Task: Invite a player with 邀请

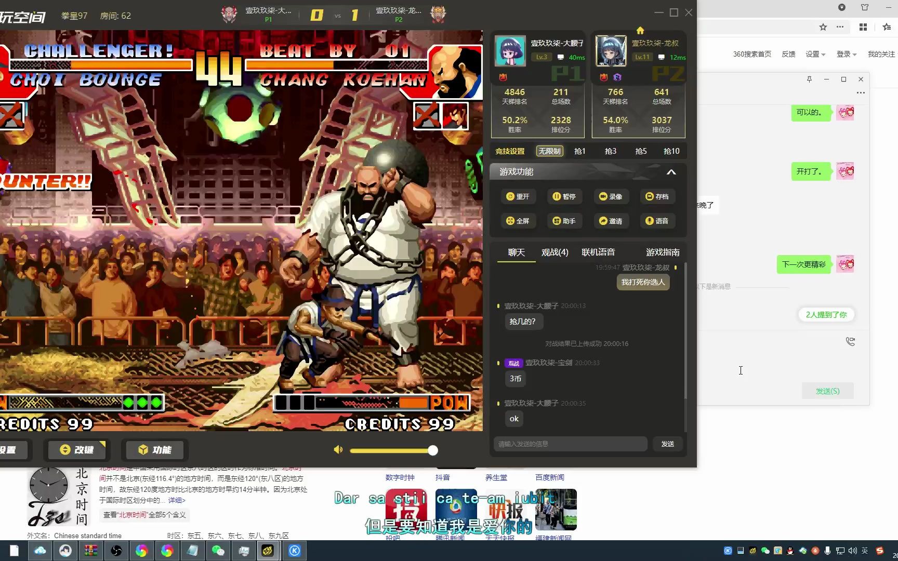Action: tap(611, 221)
